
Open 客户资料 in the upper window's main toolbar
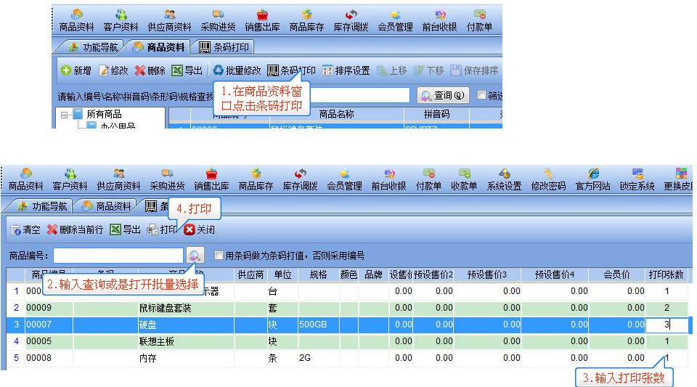(121, 21)
